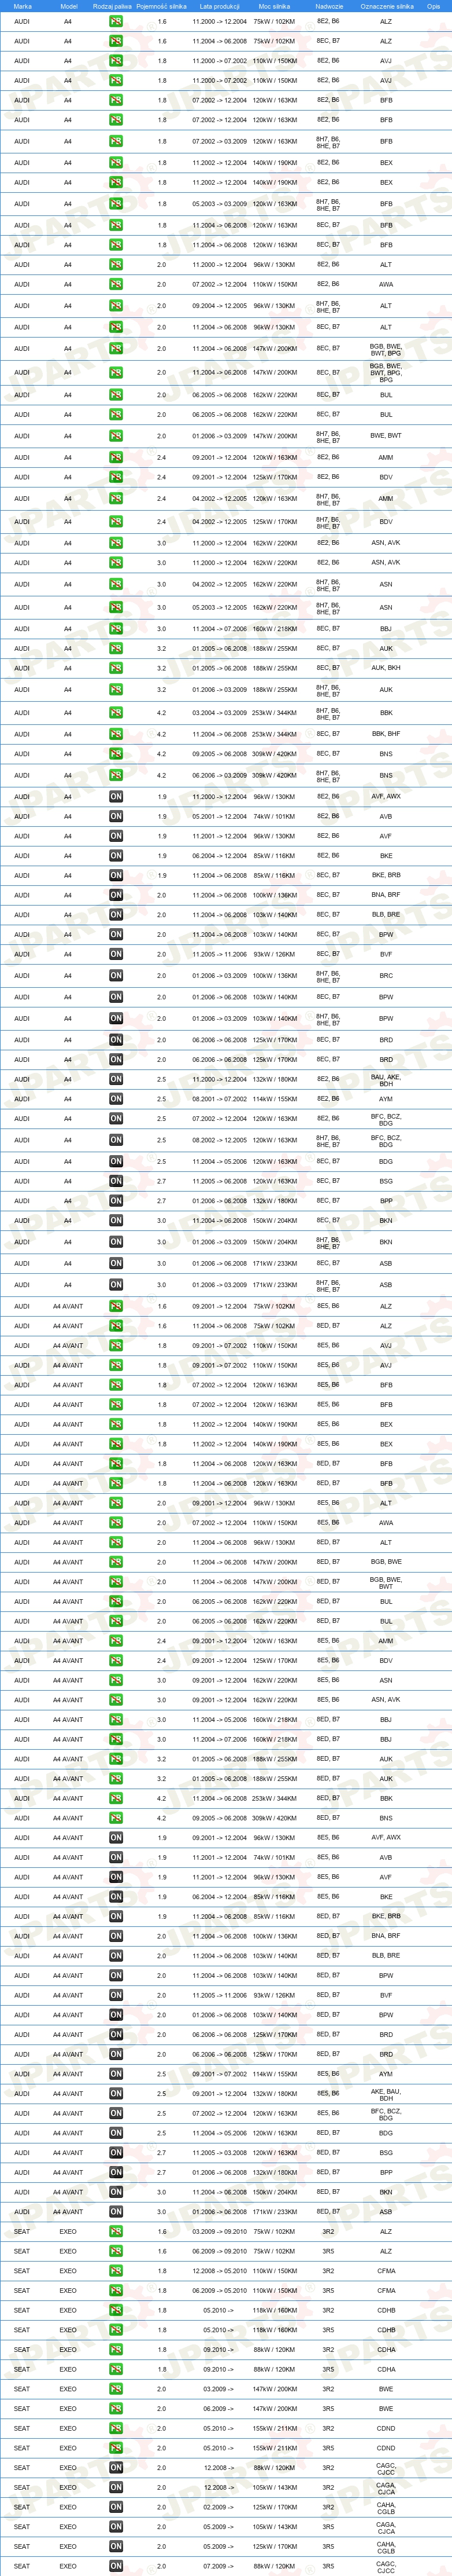The width and height of the screenshot is (452, 2576).
Task: Click petrol icon in Audi A4 AWA row
Action: coord(116,284)
